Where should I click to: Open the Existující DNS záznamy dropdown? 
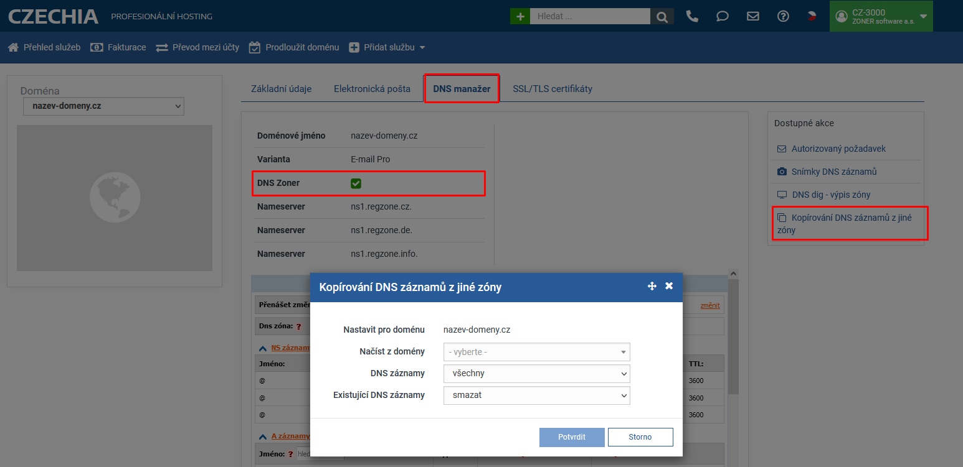coord(536,395)
